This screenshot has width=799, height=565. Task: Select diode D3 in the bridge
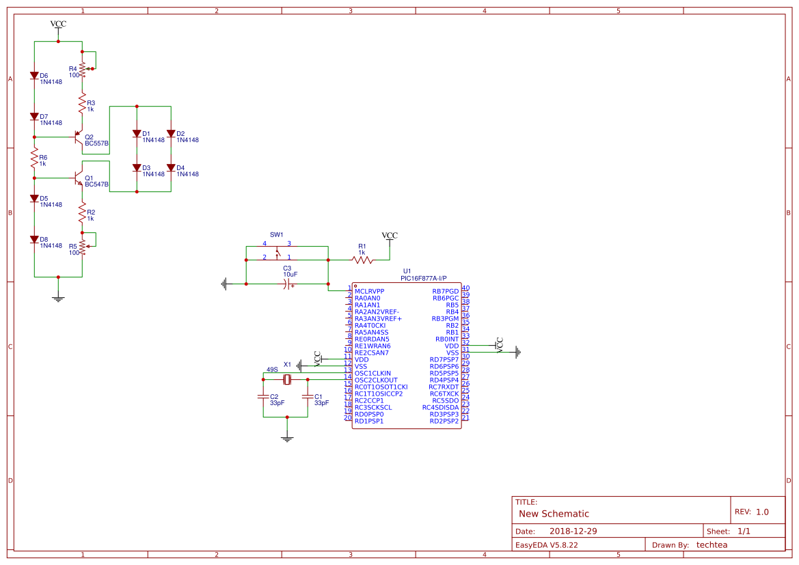click(137, 167)
